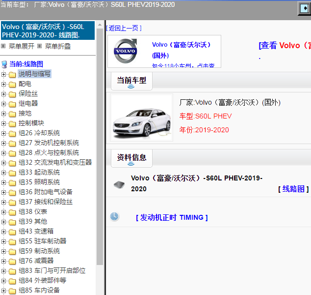Viewport: 311px width, 295px height.
Task: Click the clock icon beside 发动机正时 TIMING
Action: pos(114,216)
